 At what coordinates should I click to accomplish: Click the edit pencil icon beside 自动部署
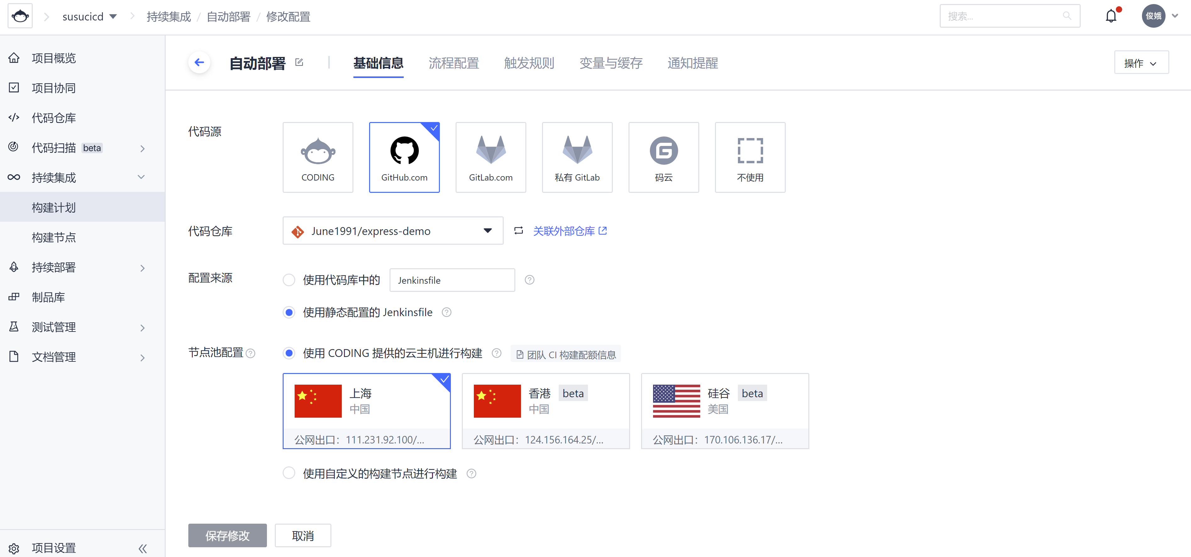[299, 63]
